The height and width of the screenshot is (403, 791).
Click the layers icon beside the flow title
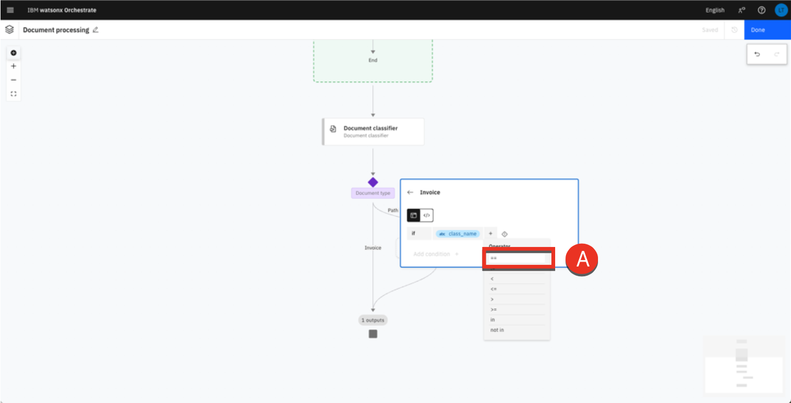pos(9,30)
